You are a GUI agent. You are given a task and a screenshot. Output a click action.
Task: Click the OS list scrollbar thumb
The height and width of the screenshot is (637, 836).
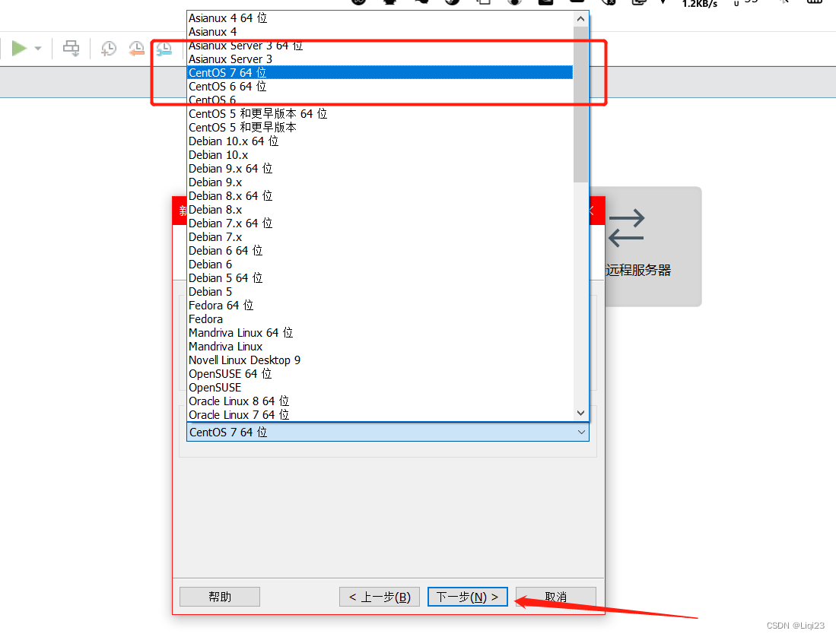pyautogui.click(x=580, y=104)
